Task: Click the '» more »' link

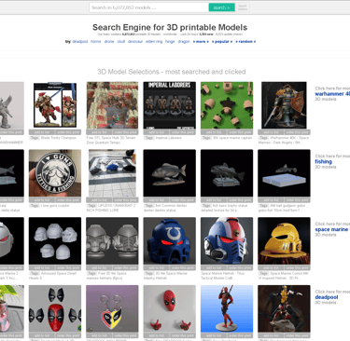Action: coord(201,42)
